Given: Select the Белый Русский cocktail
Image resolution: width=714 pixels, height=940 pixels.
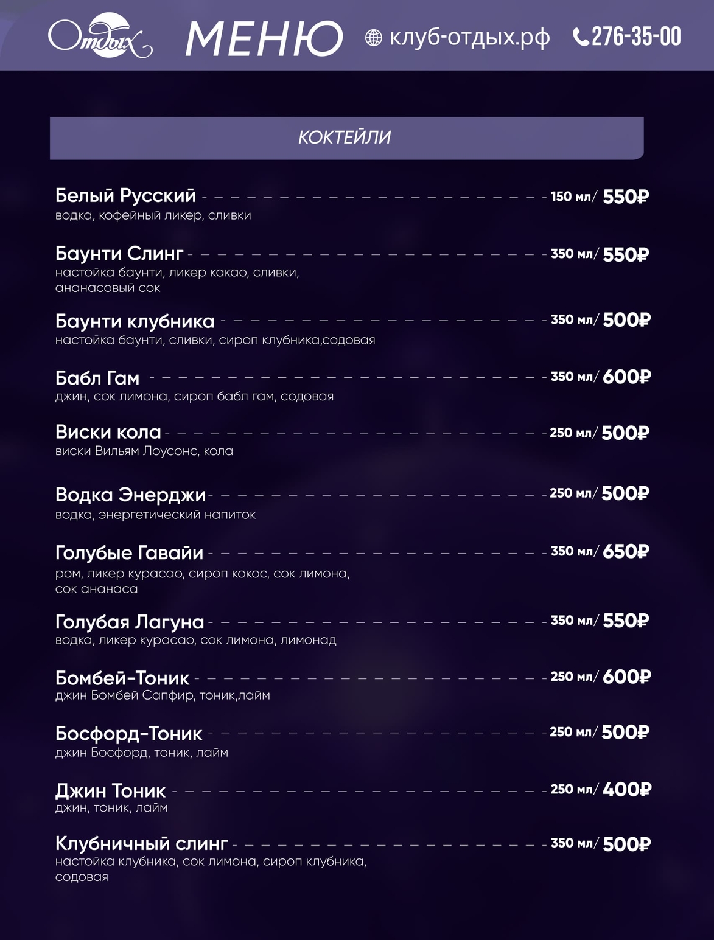Looking at the screenshot, I should 125,196.
